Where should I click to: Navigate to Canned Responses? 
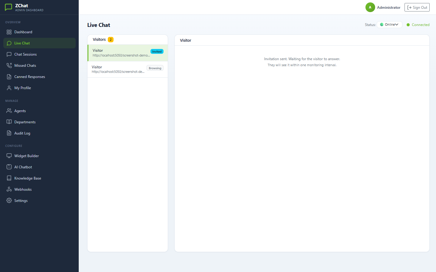point(39,77)
